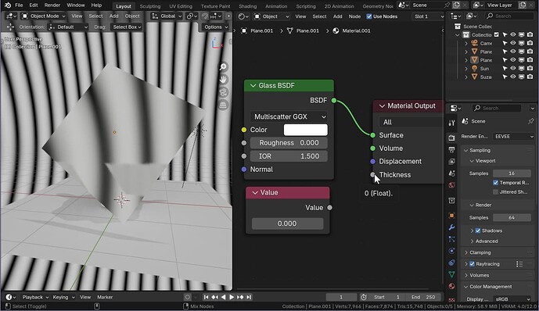The width and height of the screenshot is (539, 311).
Task: Play the animation in reverse
Action: (x=223, y=297)
